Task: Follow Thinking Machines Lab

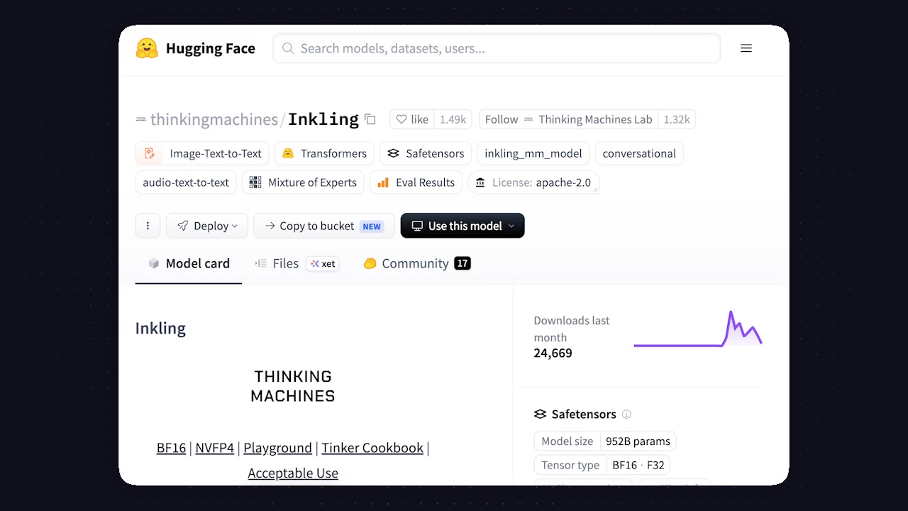Action: (568, 119)
